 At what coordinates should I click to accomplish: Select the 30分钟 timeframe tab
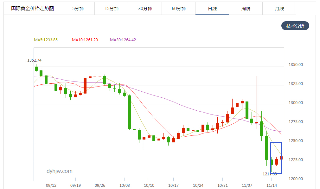[145, 9]
